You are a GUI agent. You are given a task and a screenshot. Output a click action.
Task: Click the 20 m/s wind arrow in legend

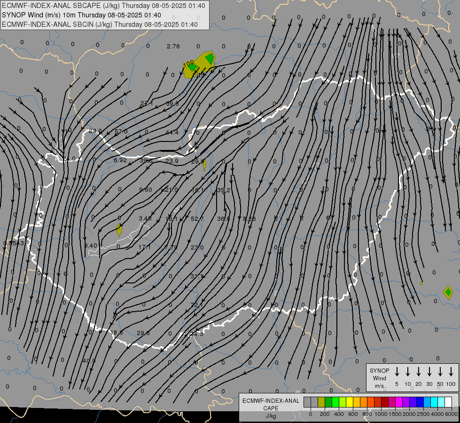419,372
